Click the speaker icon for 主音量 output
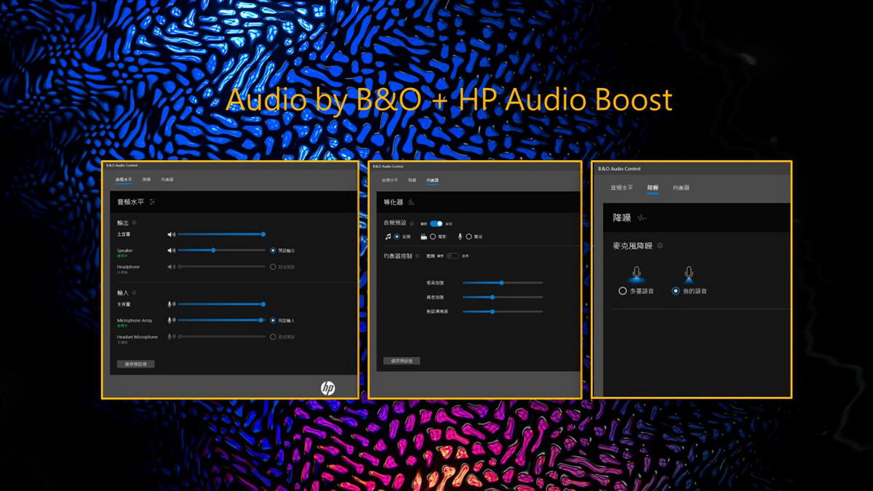Screen dimensions: 873x491 (172, 234)
